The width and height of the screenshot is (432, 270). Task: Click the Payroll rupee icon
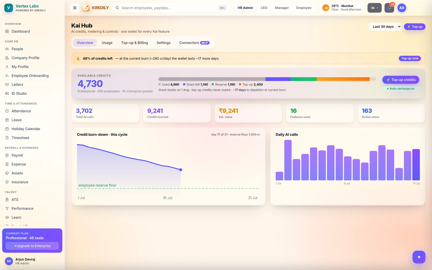[7, 155]
